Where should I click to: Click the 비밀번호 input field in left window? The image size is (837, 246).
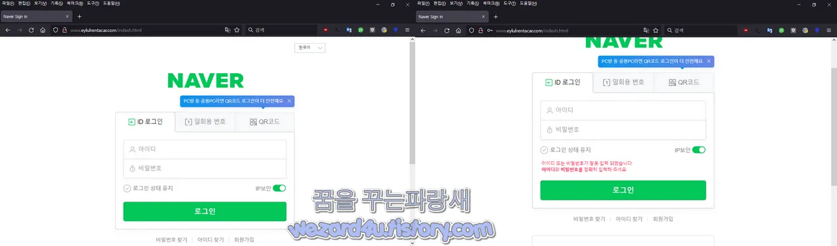pos(205,168)
